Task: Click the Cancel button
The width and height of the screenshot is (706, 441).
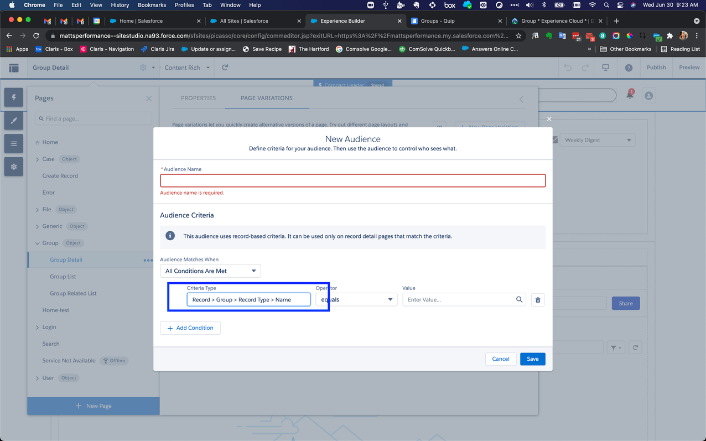Action: 500,359
